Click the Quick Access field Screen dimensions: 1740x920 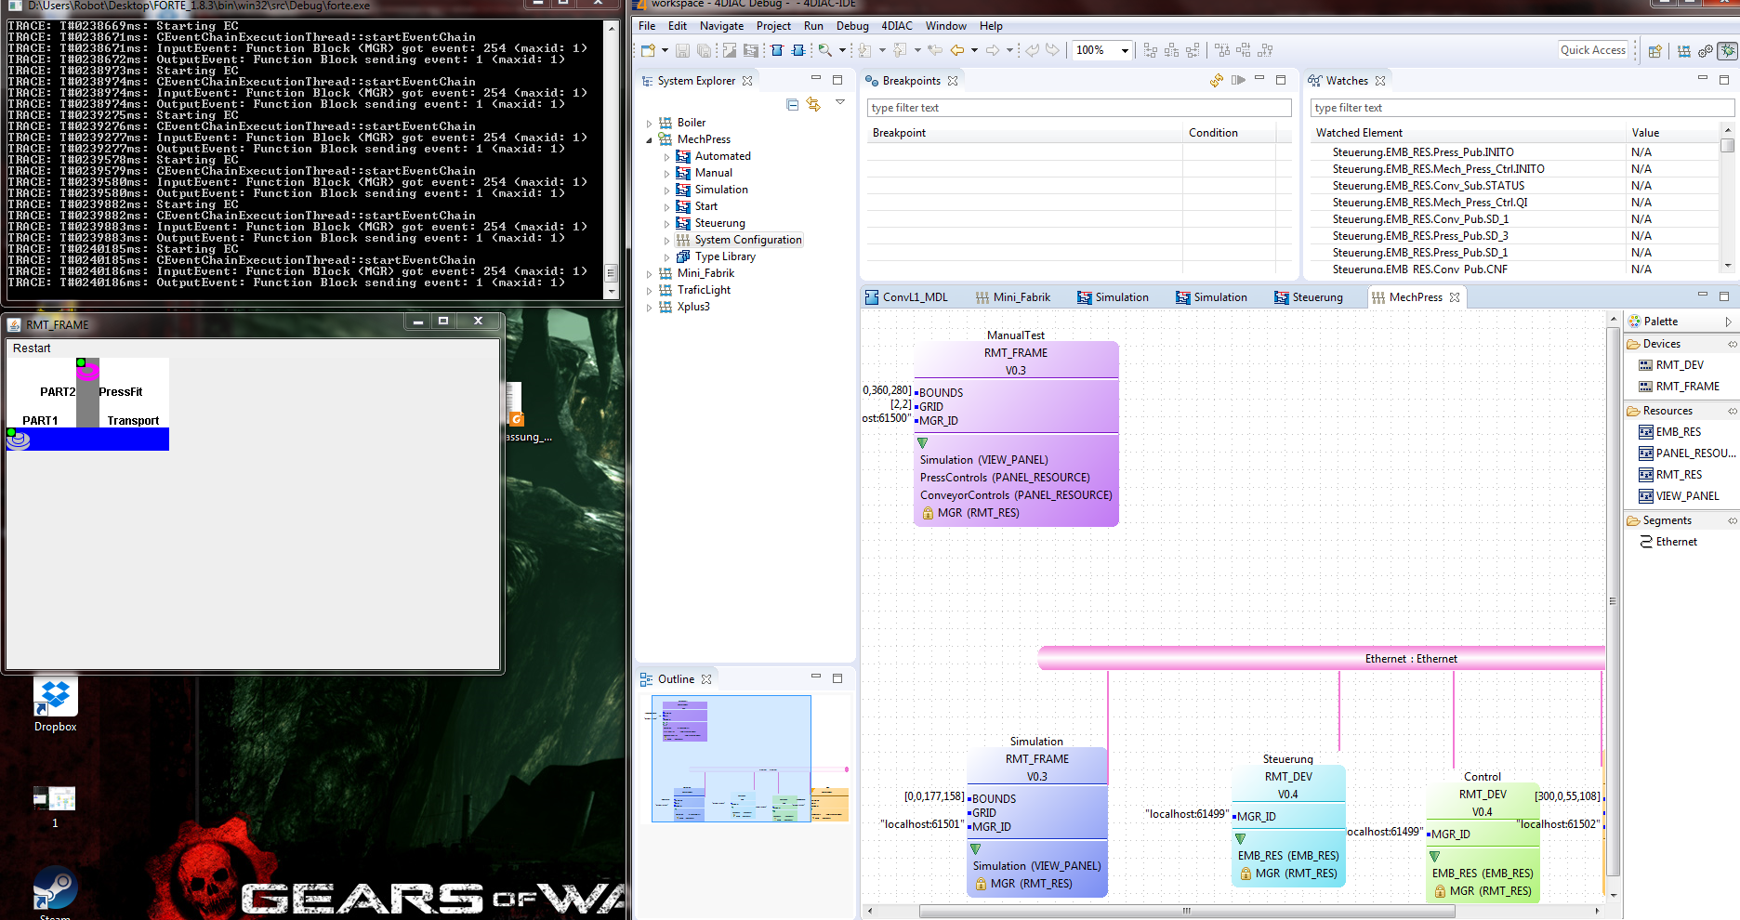1593,50
